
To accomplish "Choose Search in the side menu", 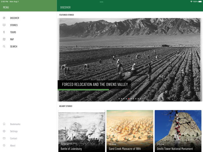I will click(x=14, y=47).
